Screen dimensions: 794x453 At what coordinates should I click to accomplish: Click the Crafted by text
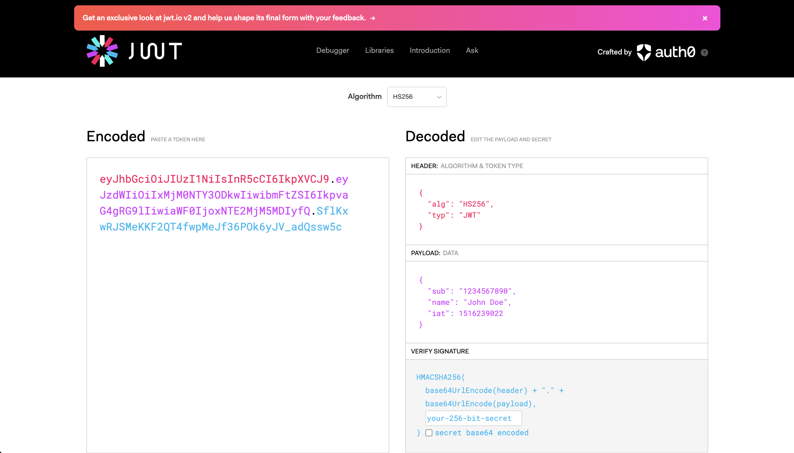(x=614, y=52)
